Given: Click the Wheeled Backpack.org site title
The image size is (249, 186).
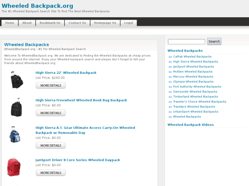Looking at the screenshot, I should (37, 6).
